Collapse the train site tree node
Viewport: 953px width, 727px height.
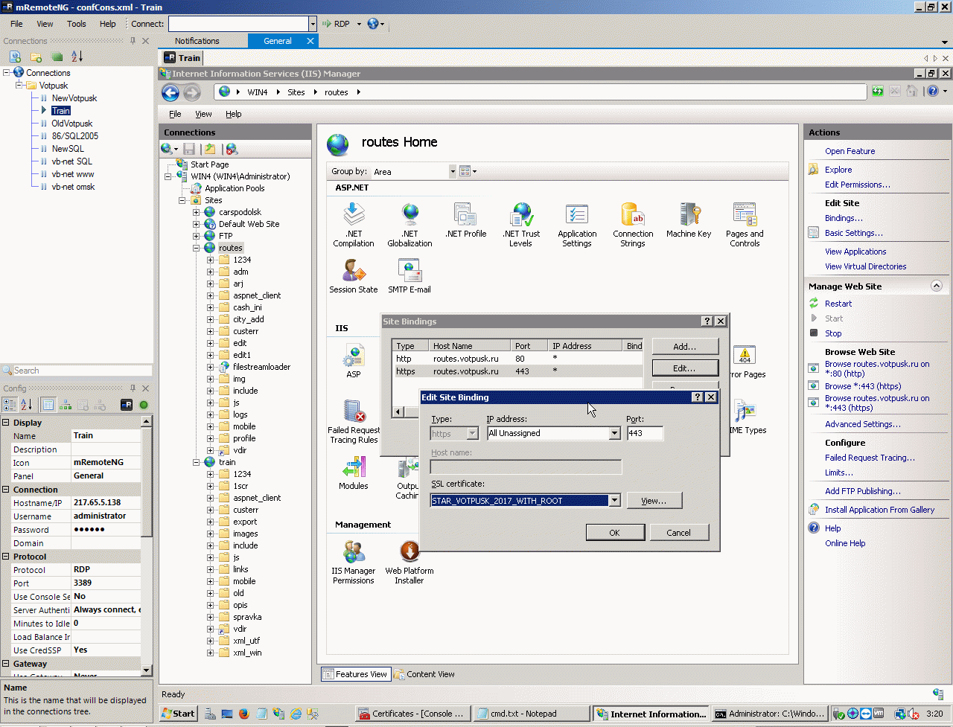tap(197, 462)
